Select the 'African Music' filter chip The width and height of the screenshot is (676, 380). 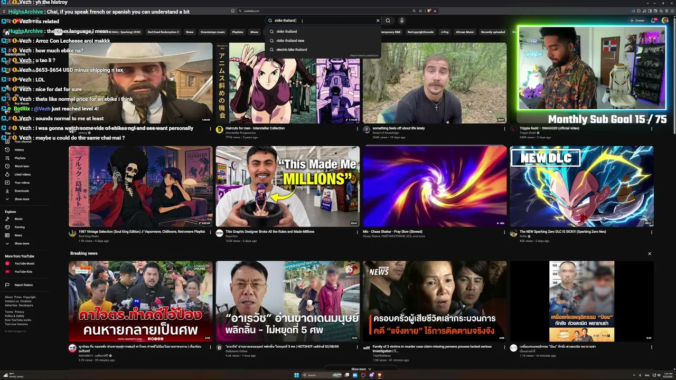465,32
